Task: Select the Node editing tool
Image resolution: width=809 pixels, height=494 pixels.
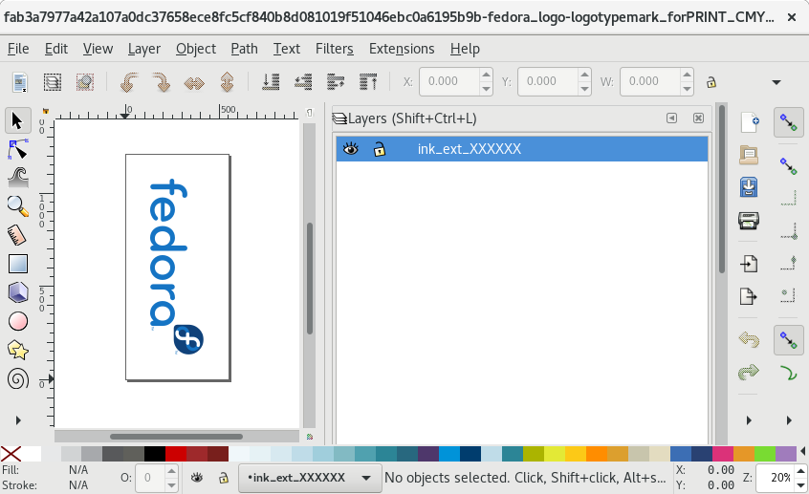Action: pyautogui.click(x=17, y=150)
